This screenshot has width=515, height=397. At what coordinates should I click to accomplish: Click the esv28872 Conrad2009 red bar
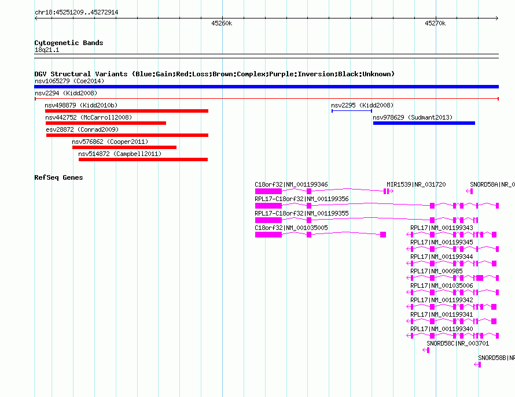coord(127,135)
